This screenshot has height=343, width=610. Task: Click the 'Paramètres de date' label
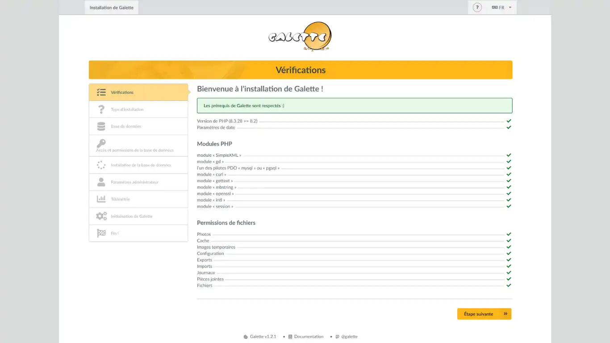tap(216, 127)
